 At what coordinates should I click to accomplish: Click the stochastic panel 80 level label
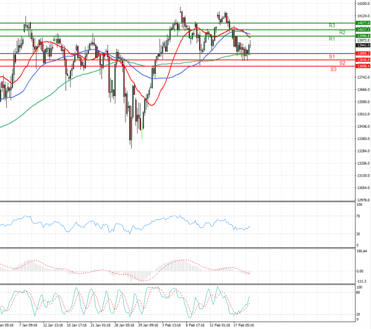(x=358, y=292)
